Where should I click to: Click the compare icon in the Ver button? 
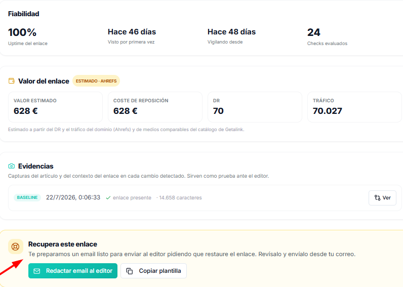(x=377, y=197)
